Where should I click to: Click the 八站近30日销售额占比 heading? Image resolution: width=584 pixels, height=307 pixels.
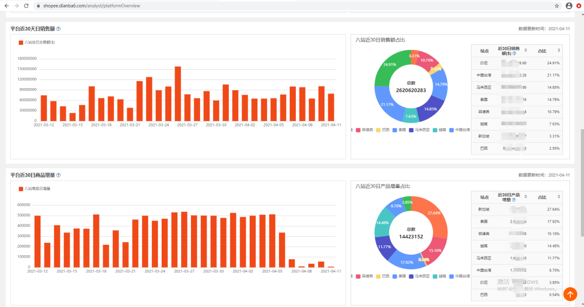click(x=380, y=40)
